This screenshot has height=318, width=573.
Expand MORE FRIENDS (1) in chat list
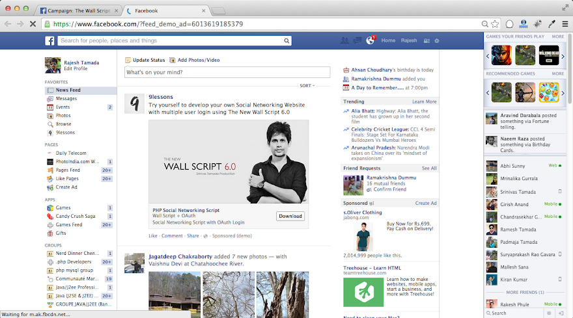525,293
